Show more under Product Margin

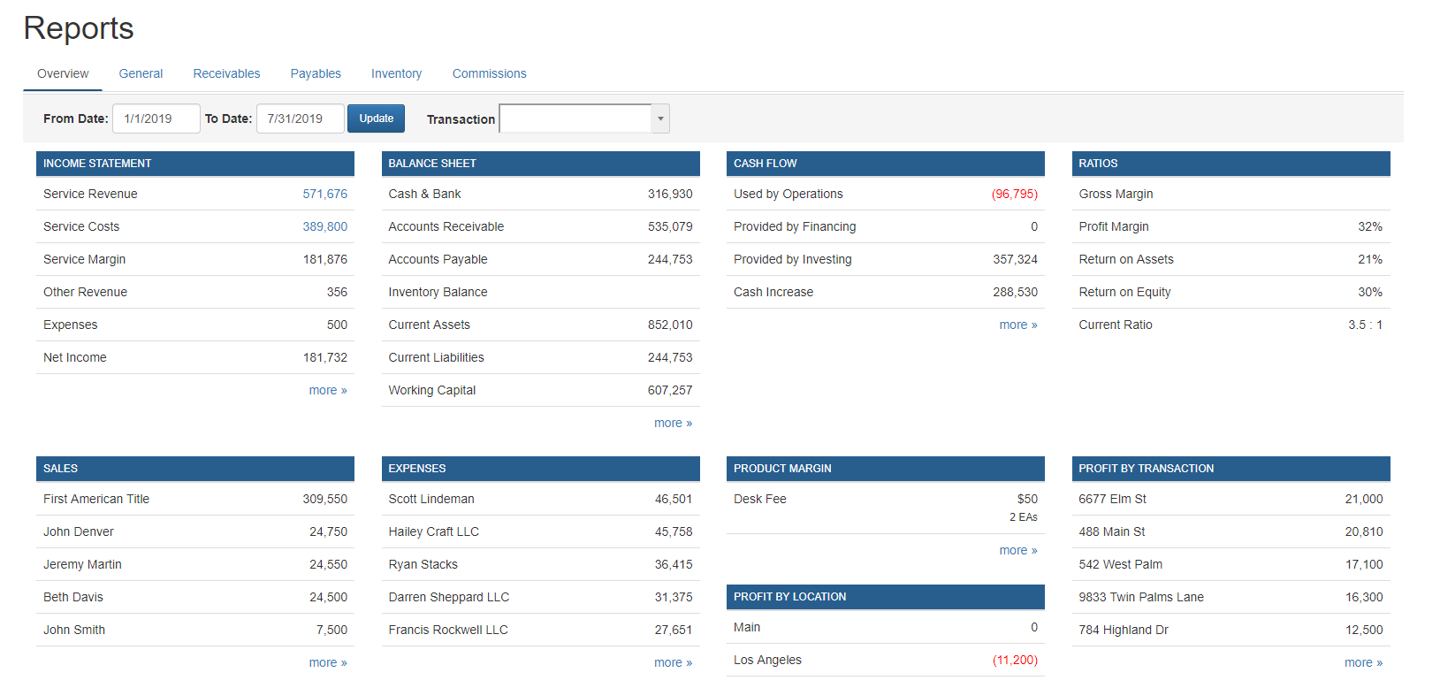click(x=1017, y=550)
